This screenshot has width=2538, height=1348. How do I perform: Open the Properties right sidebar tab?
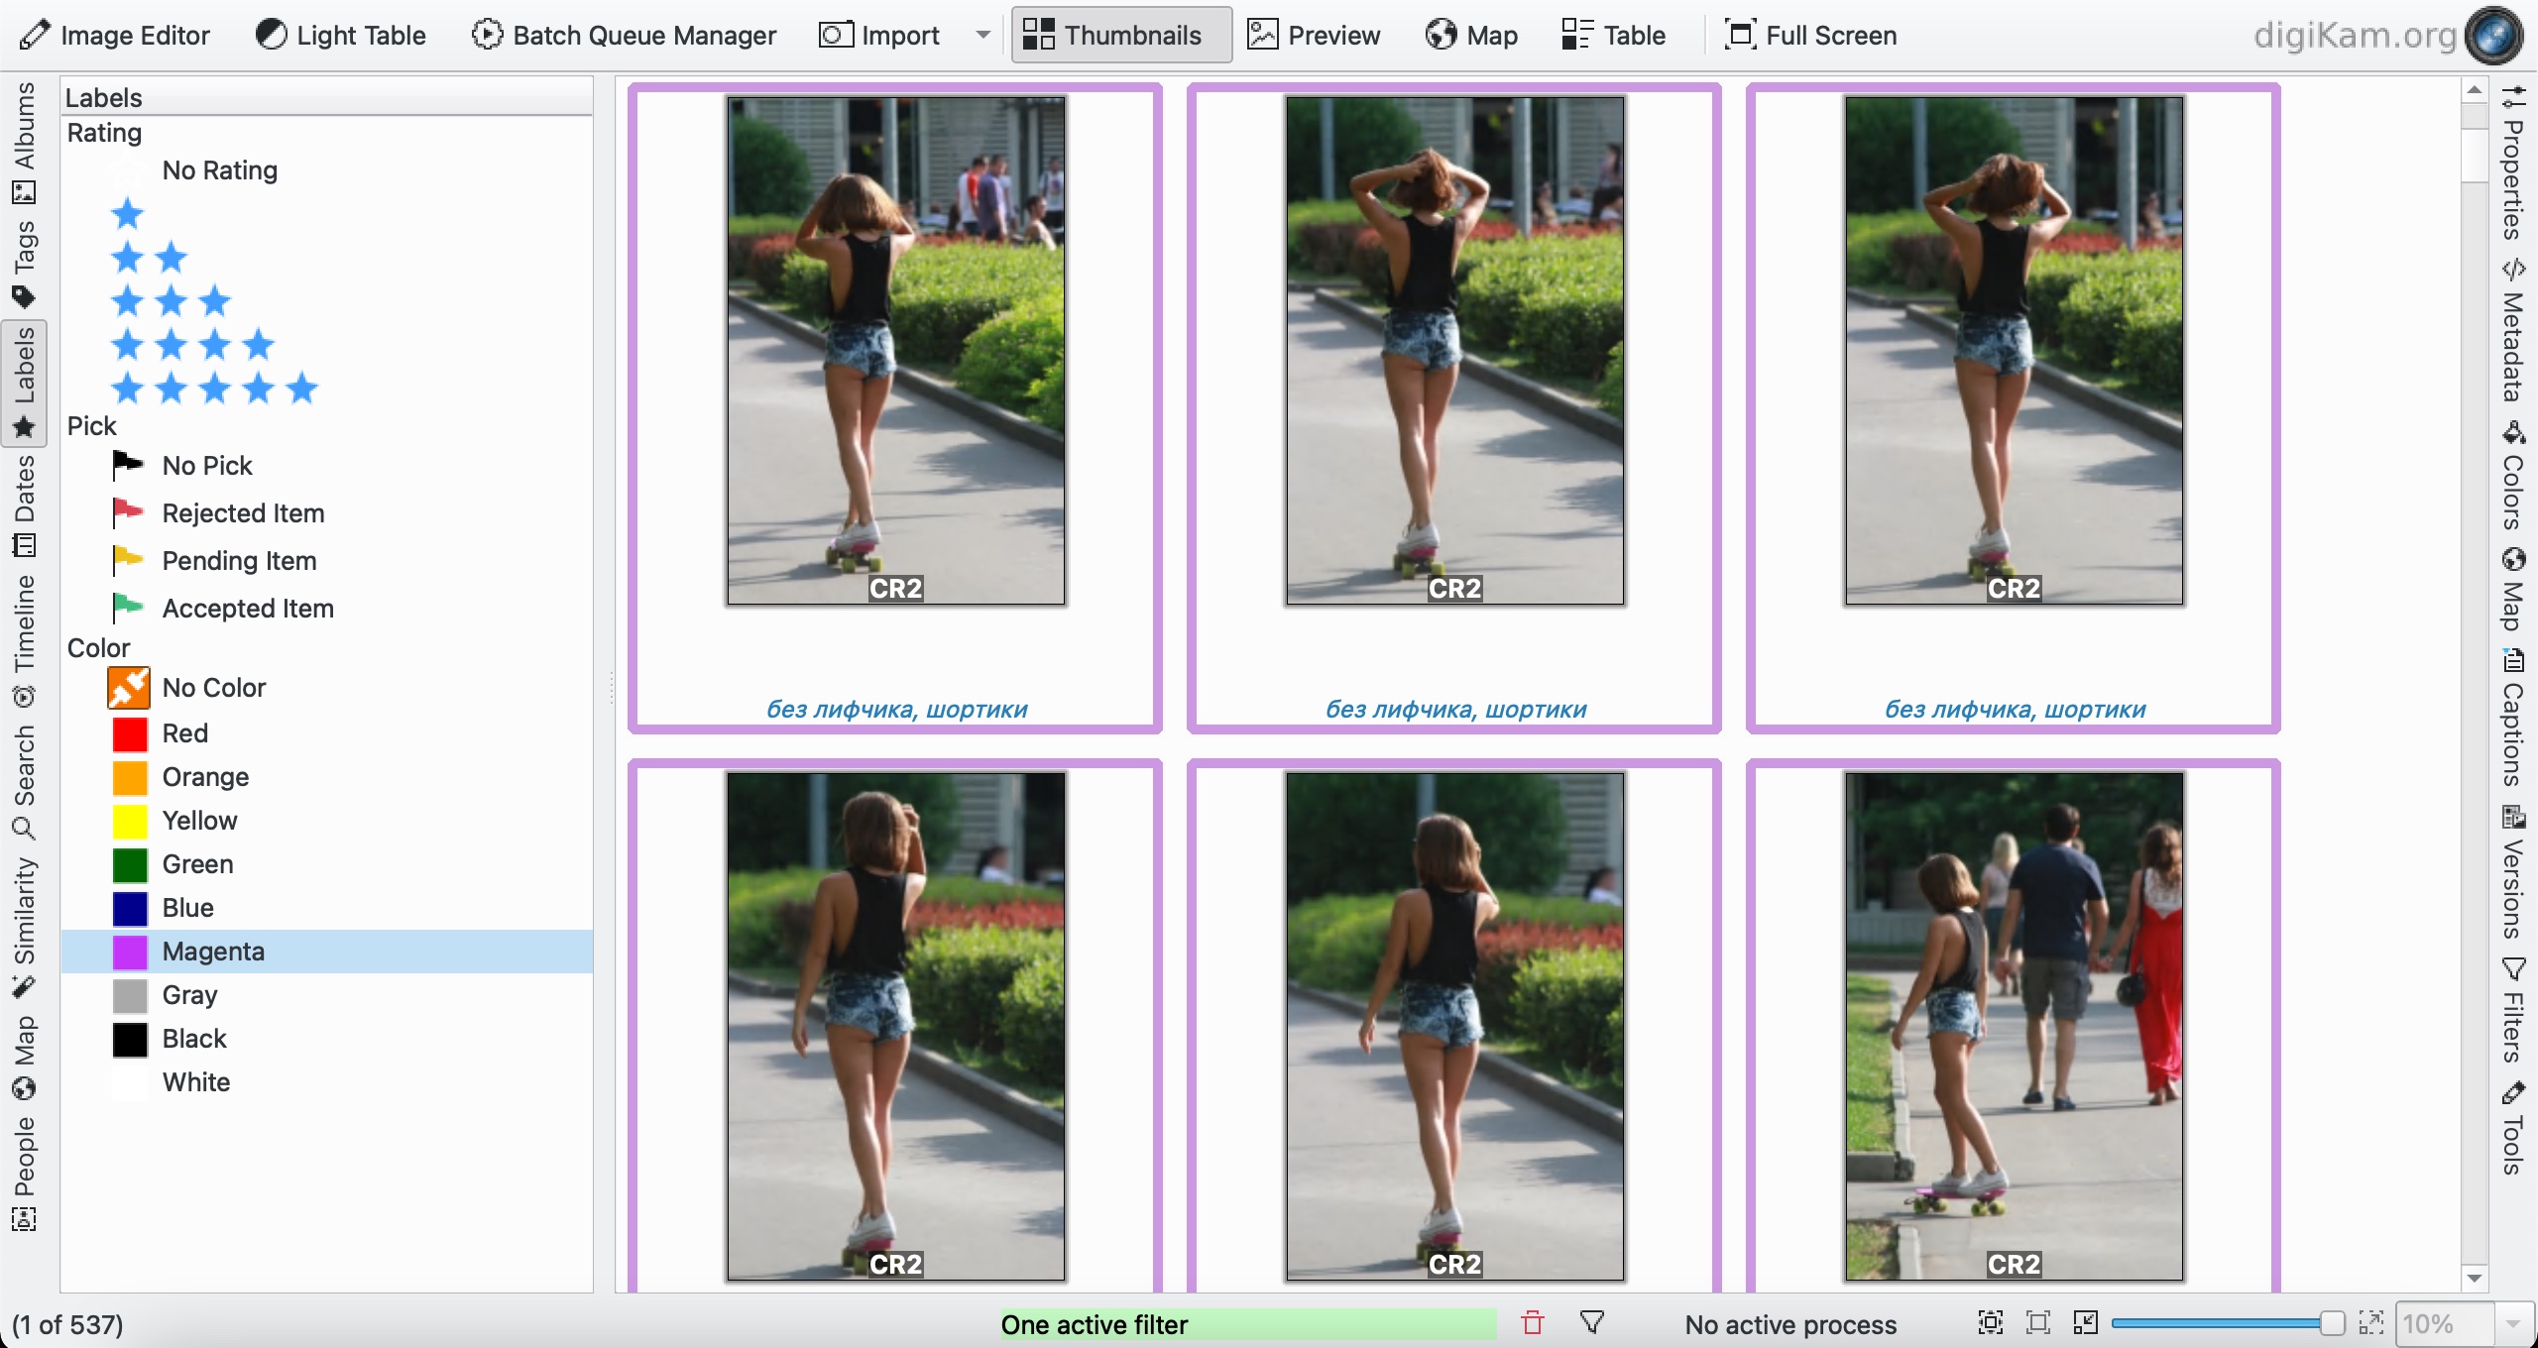point(2512,165)
